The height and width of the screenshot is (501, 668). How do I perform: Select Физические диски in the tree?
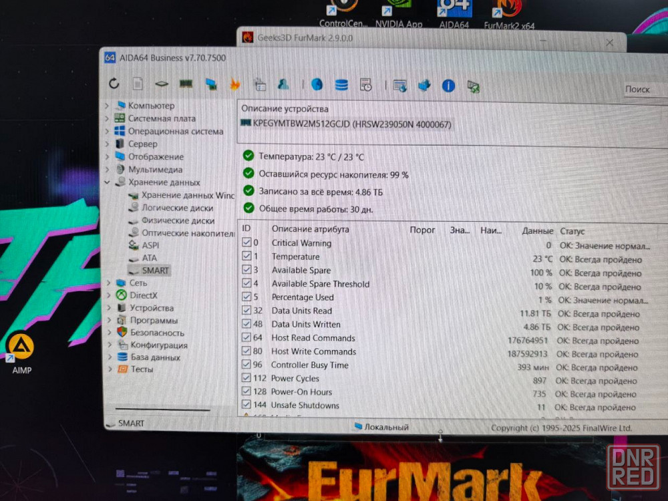click(x=178, y=220)
